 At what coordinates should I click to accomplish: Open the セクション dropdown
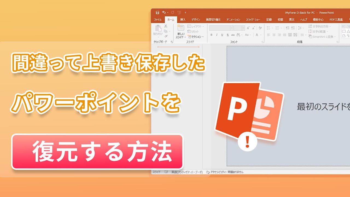pos(196,37)
